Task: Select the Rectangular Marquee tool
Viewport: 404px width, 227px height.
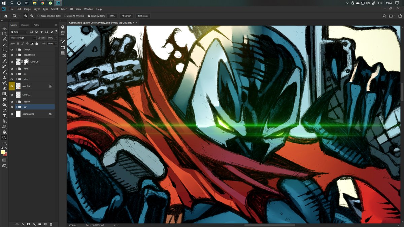Action: pyautogui.click(x=4, y=34)
